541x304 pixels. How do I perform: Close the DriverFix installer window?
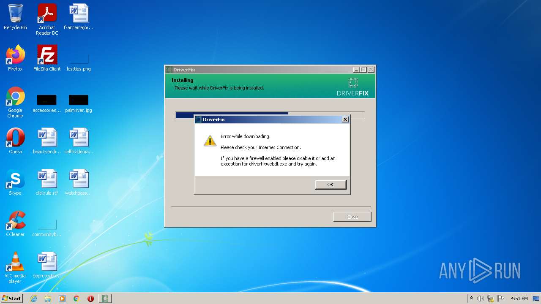point(371,70)
